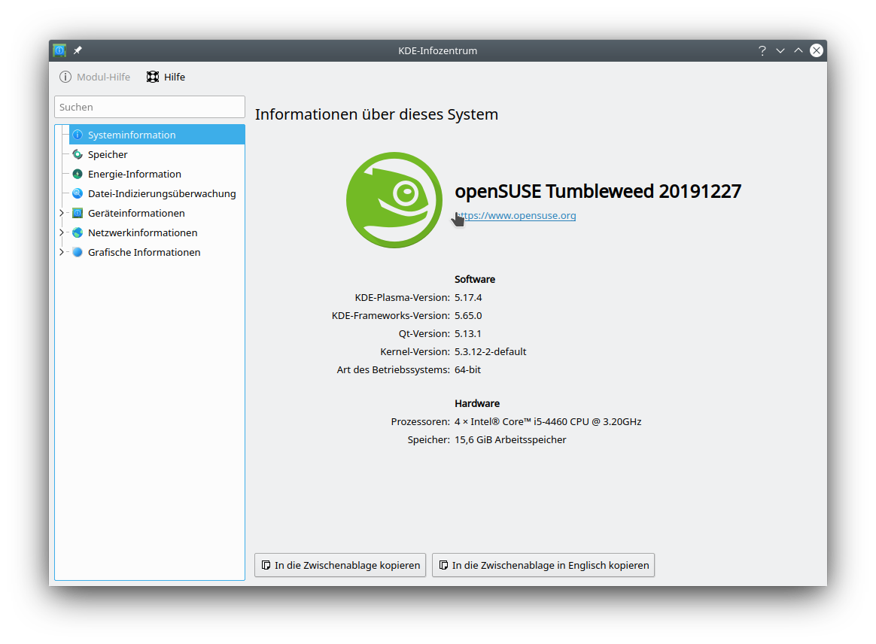The image size is (876, 644).
Task: Click the Informationen über dieses System title
Action: (x=376, y=114)
